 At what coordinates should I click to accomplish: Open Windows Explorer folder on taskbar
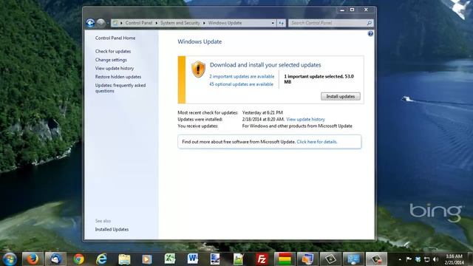[124, 259]
